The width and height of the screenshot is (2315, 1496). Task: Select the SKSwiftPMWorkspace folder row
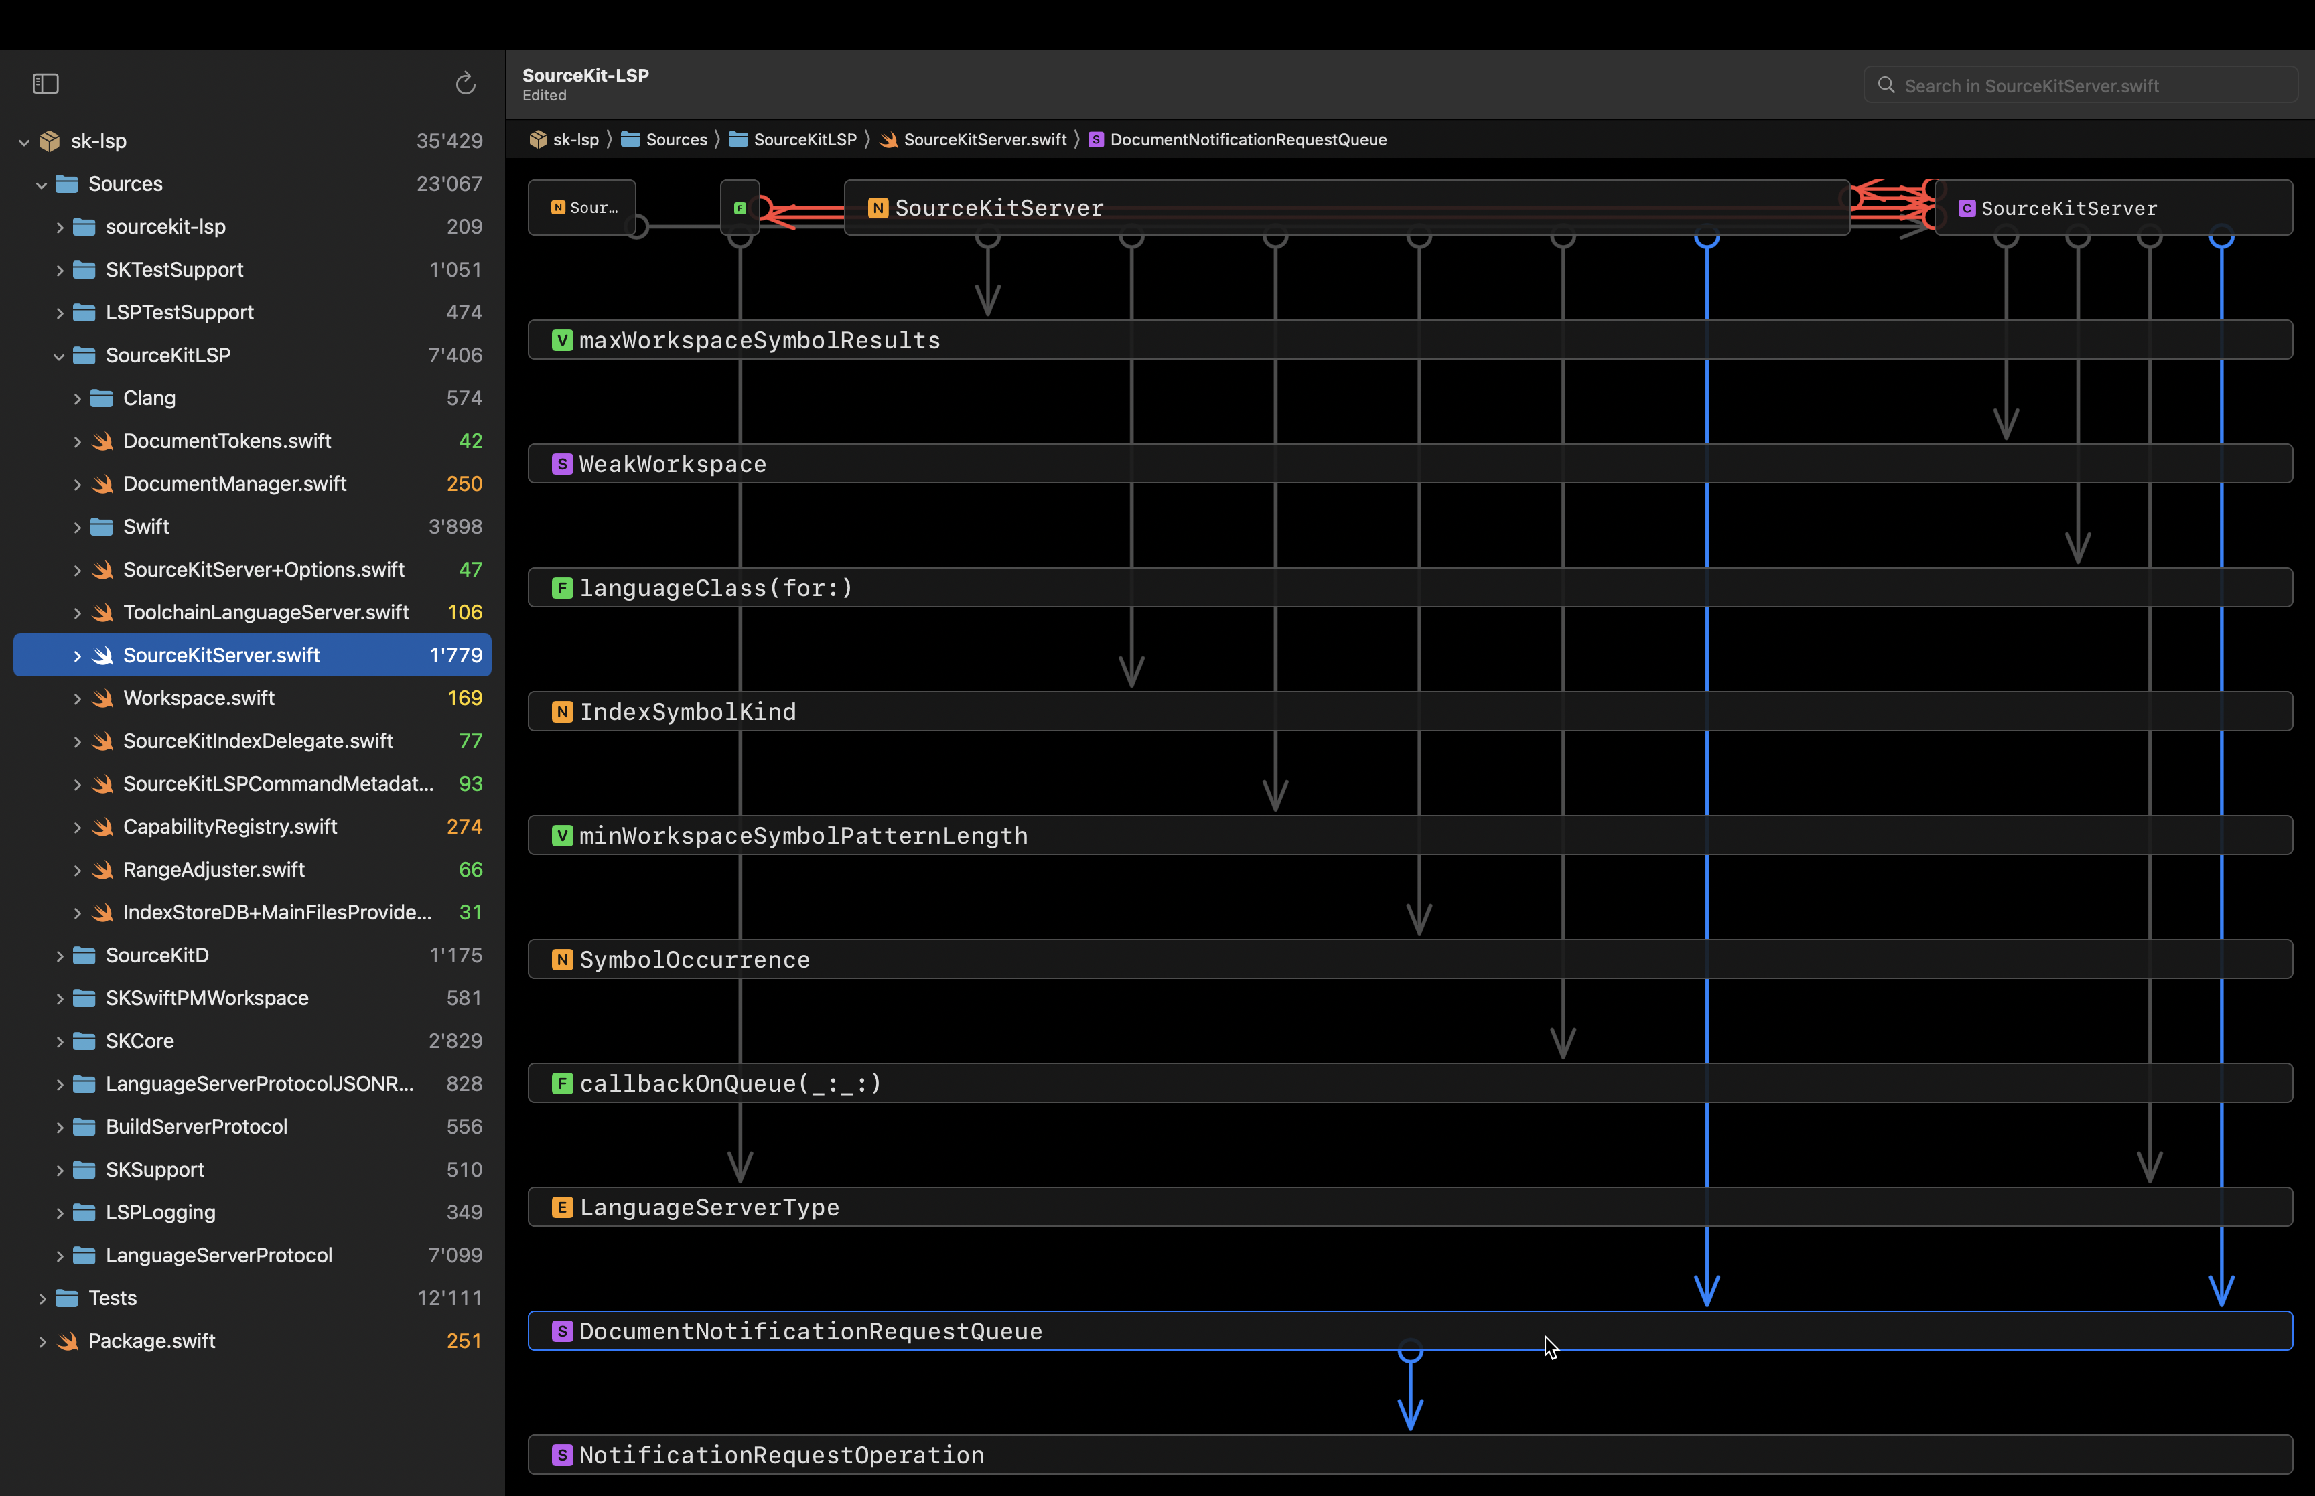253,998
